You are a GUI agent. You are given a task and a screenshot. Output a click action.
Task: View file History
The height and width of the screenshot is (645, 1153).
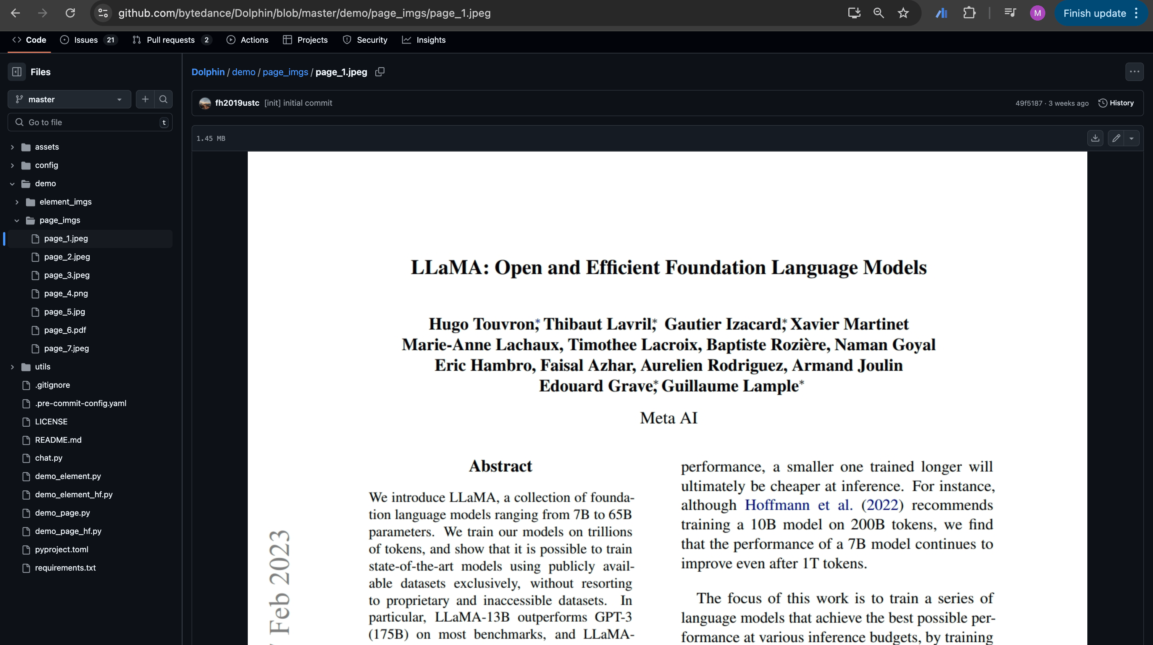[x=1116, y=103]
